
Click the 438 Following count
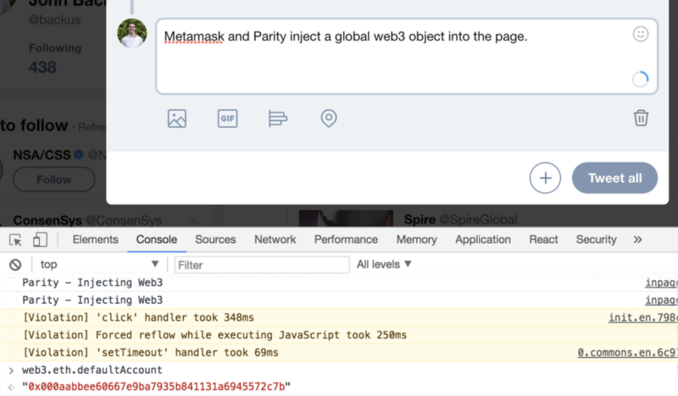(x=42, y=68)
